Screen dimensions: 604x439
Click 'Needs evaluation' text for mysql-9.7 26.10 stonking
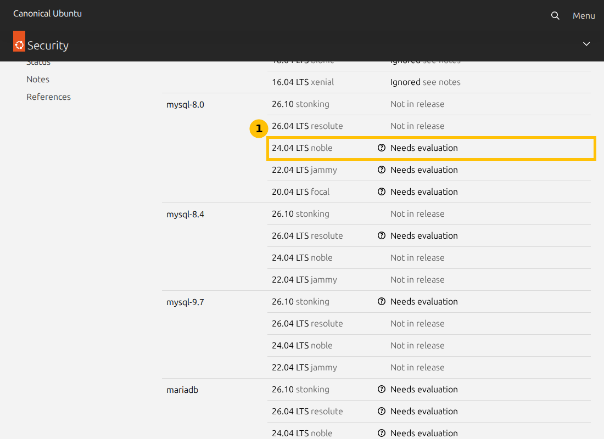click(424, 301)
